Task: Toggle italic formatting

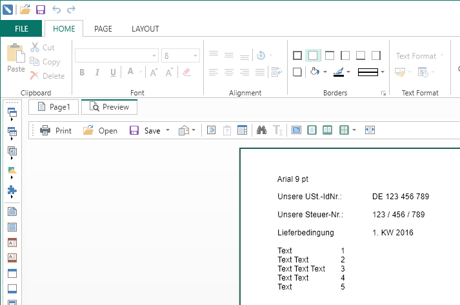Action: 97,72
